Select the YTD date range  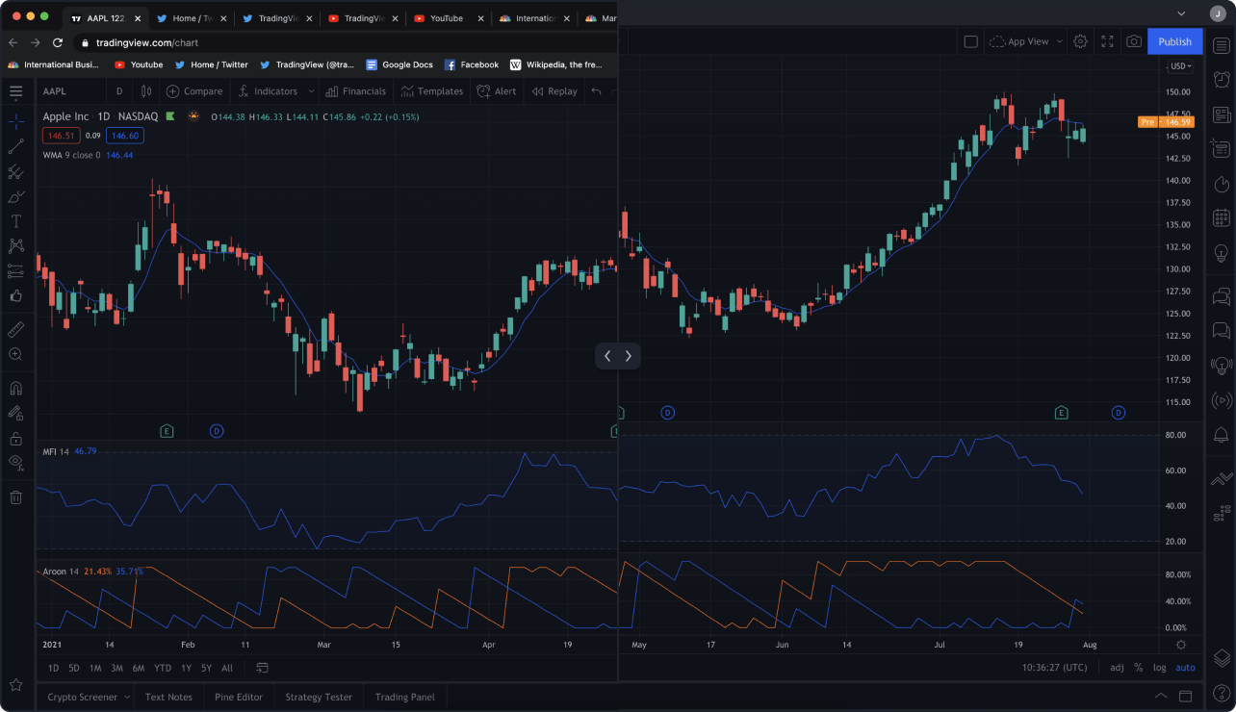163,668
